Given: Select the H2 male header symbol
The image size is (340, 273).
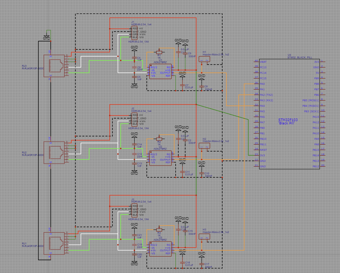Looking at the screenshot, I should (x=204, y=146).
